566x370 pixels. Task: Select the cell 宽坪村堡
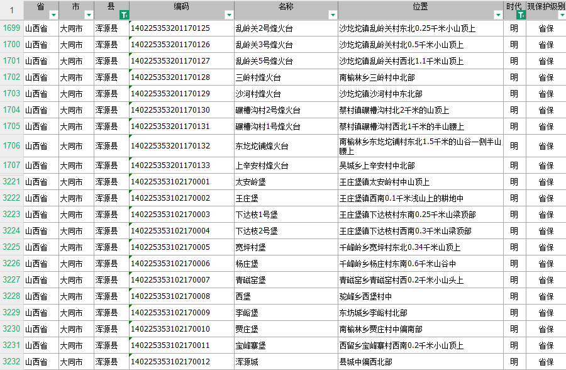point(286,247)
